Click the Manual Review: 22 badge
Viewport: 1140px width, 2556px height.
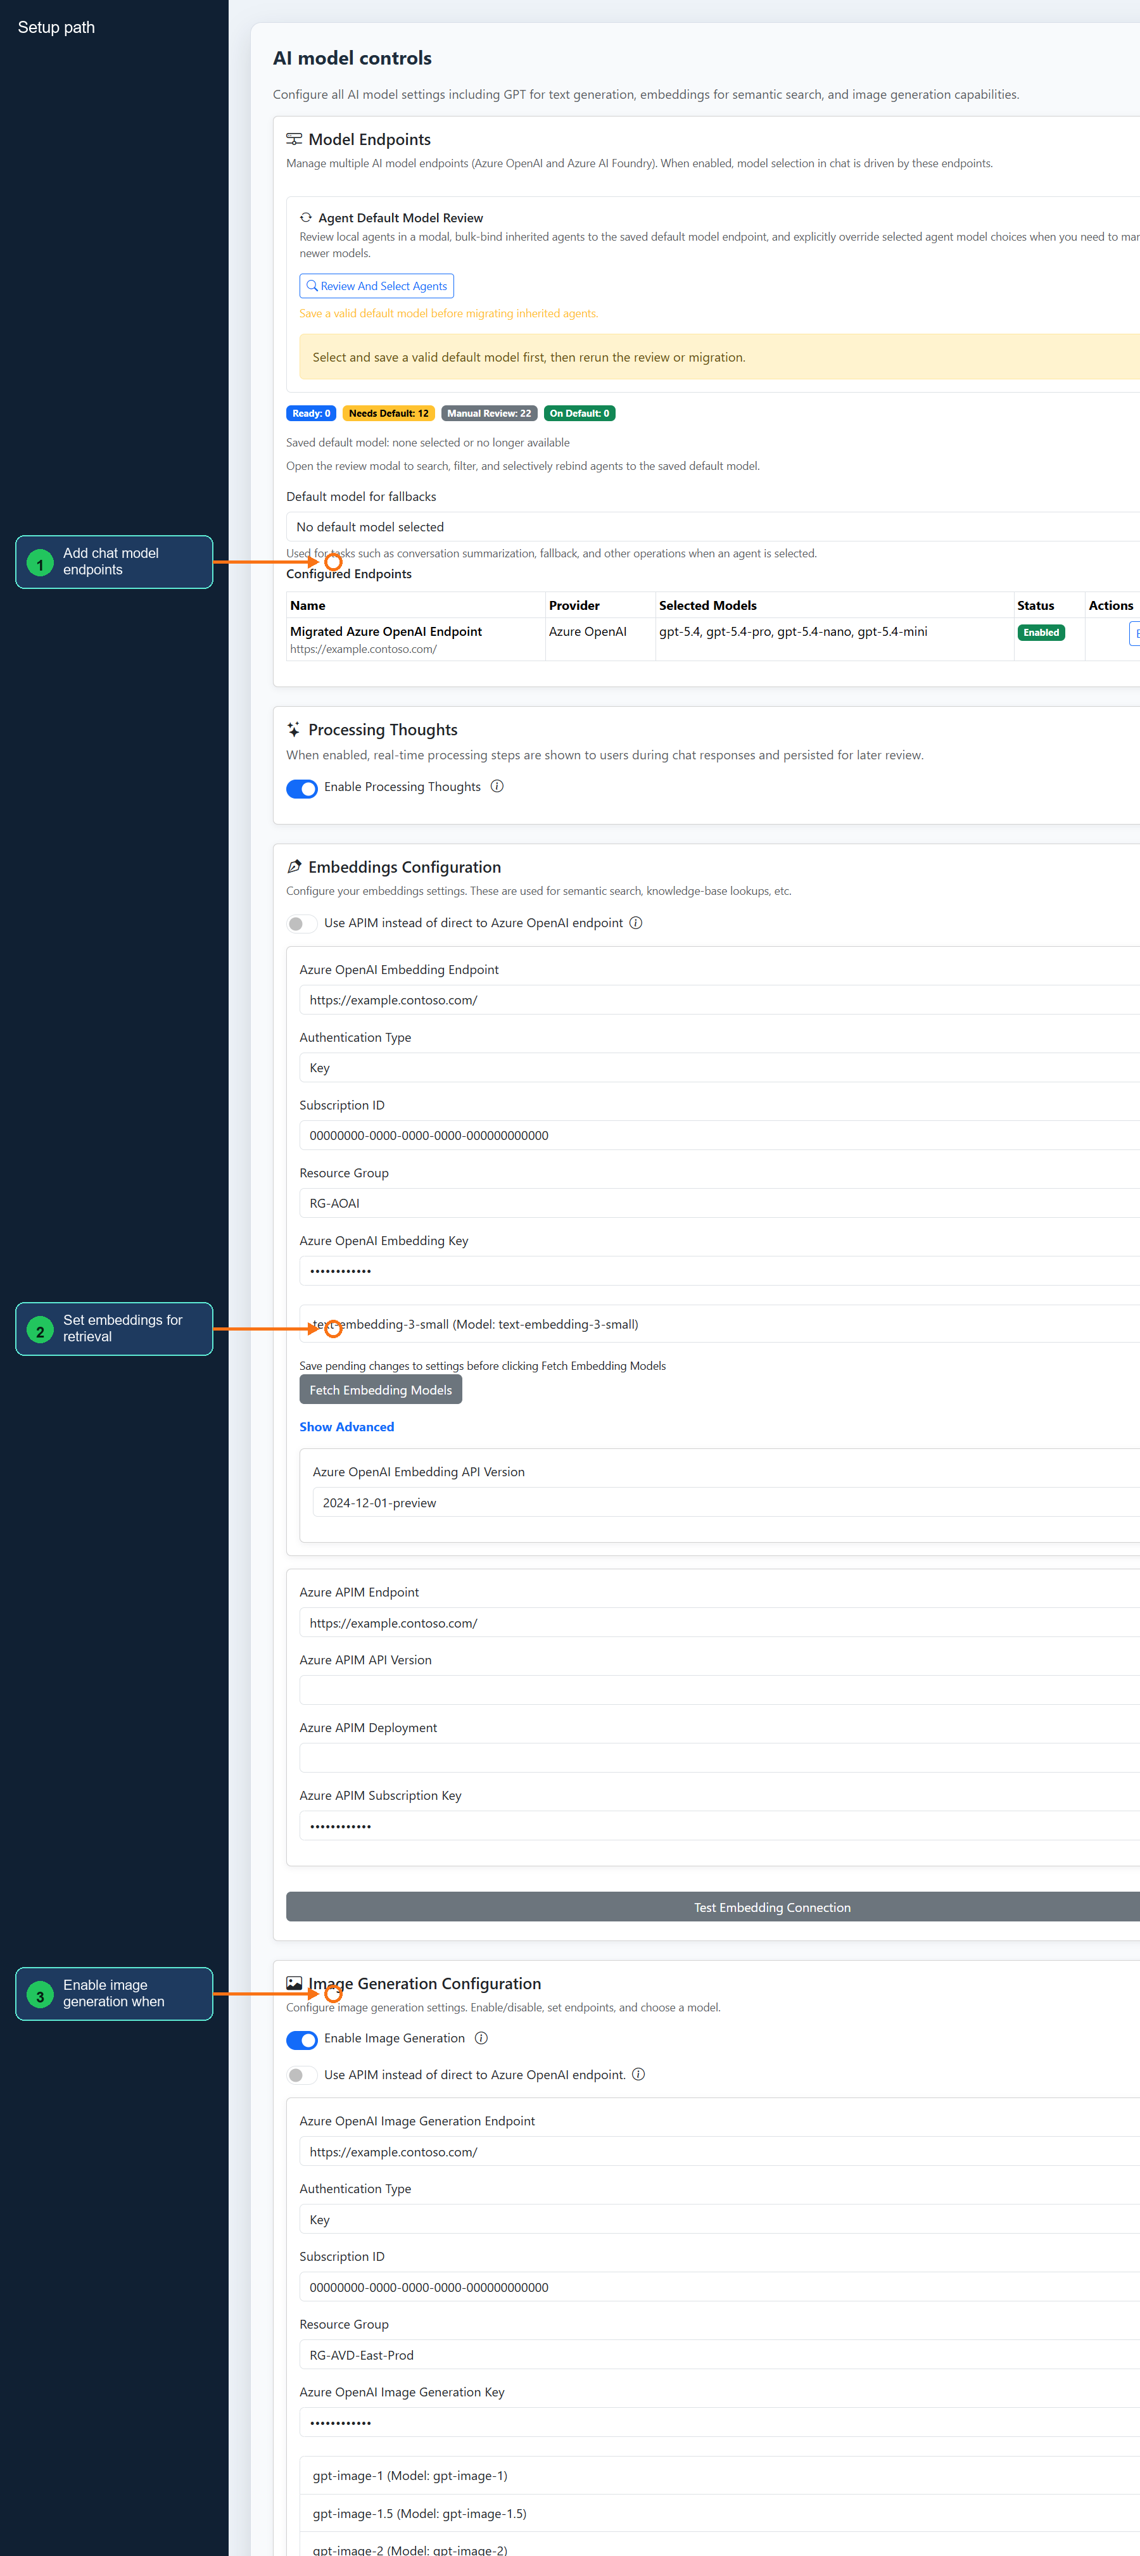click(489, 414)
